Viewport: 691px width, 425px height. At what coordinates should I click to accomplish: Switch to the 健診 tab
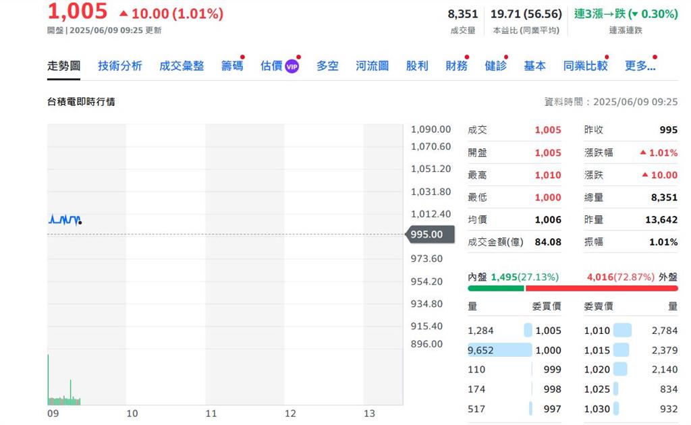pyautogui.click(x=496, y=66)
